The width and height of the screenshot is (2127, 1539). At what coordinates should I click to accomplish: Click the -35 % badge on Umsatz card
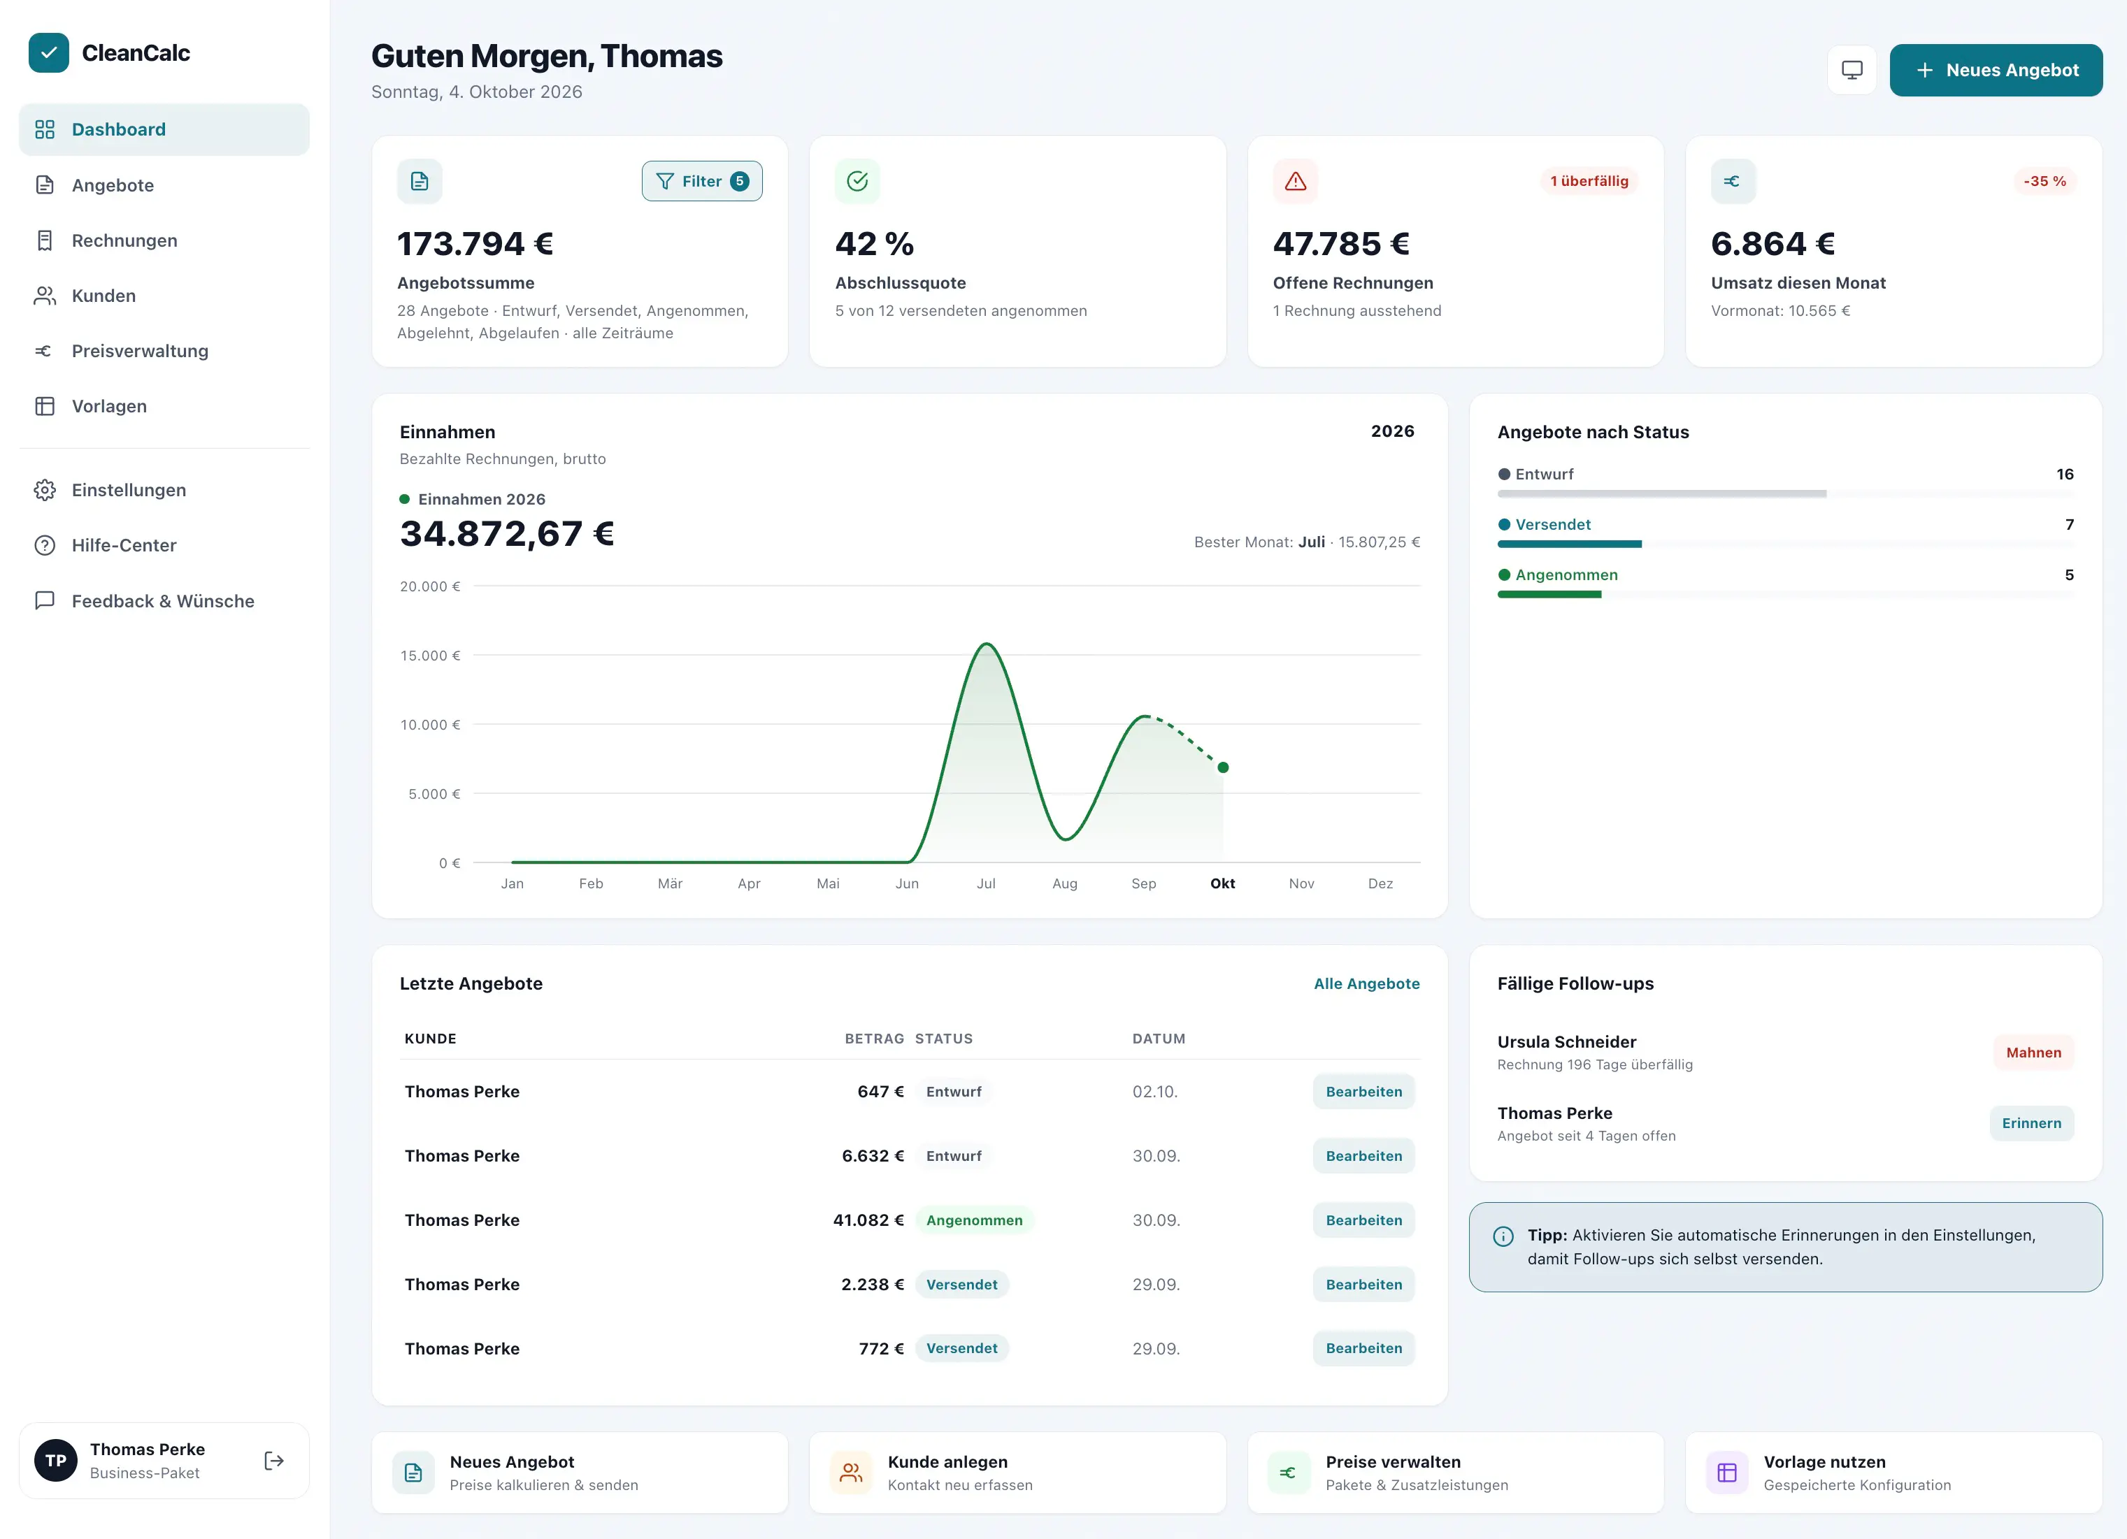pos(2044,181)
